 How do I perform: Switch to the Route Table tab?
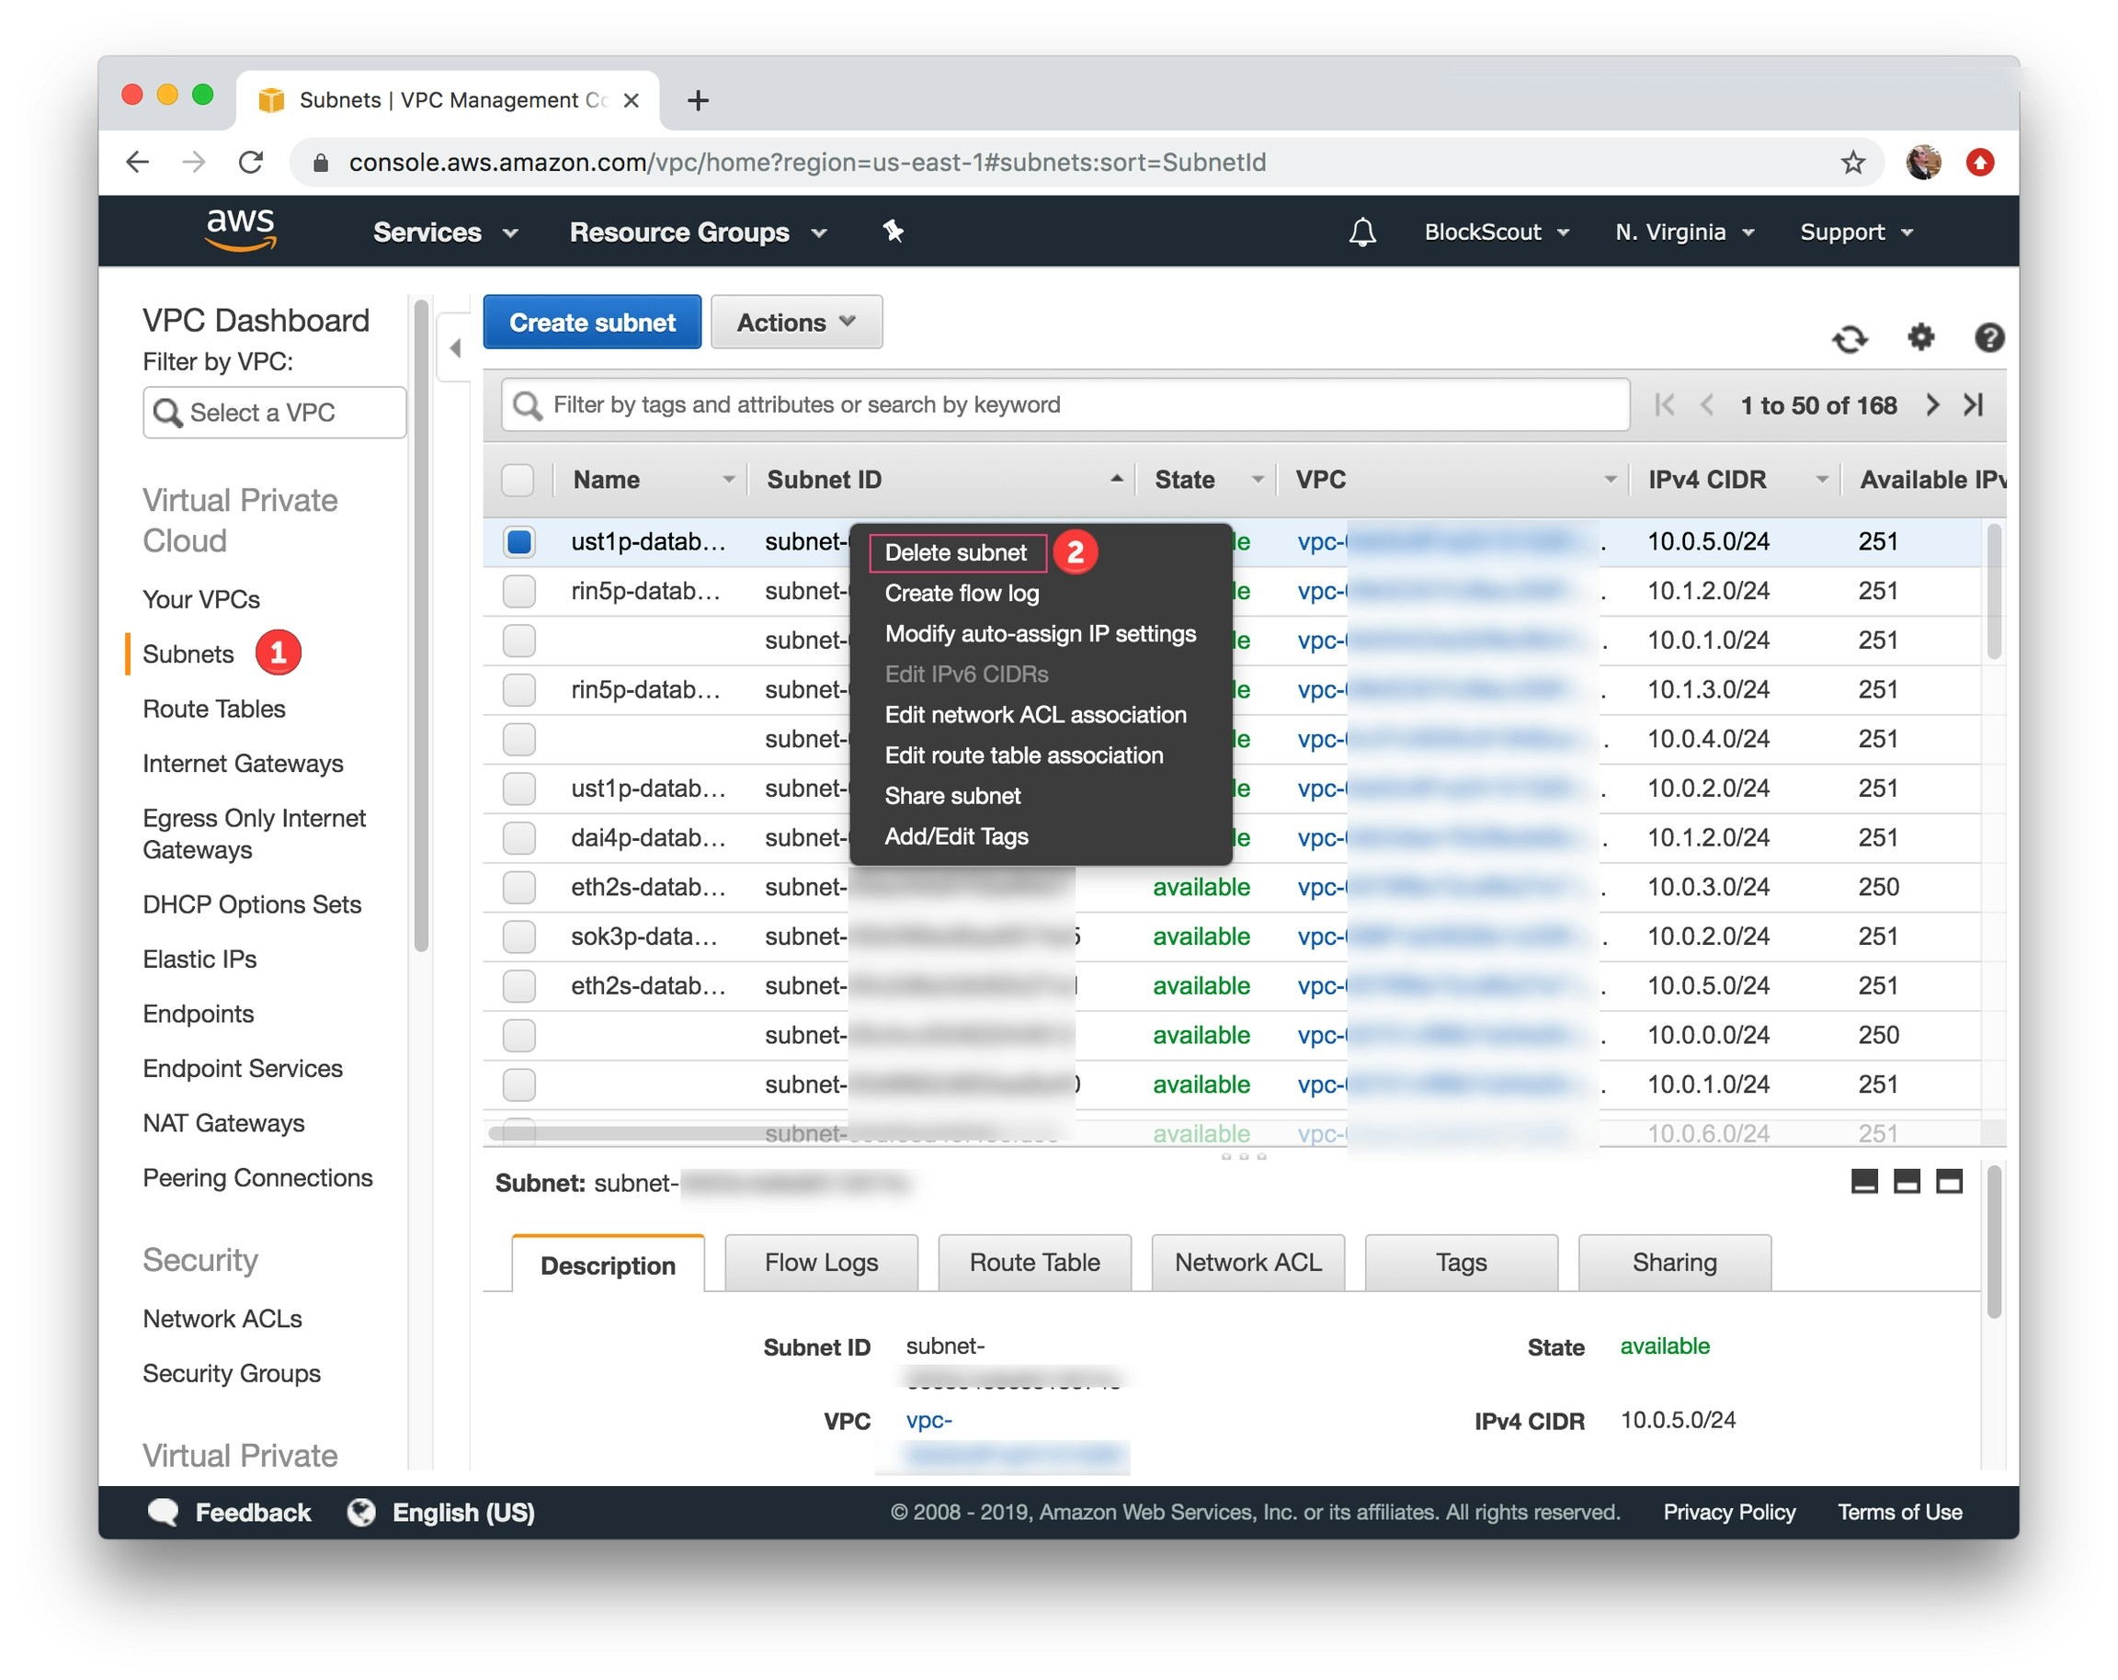pos(1033,1263)
